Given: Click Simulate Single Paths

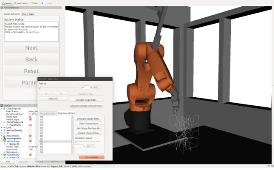Looking at the screenshot, I should click(x=86, y=100).
